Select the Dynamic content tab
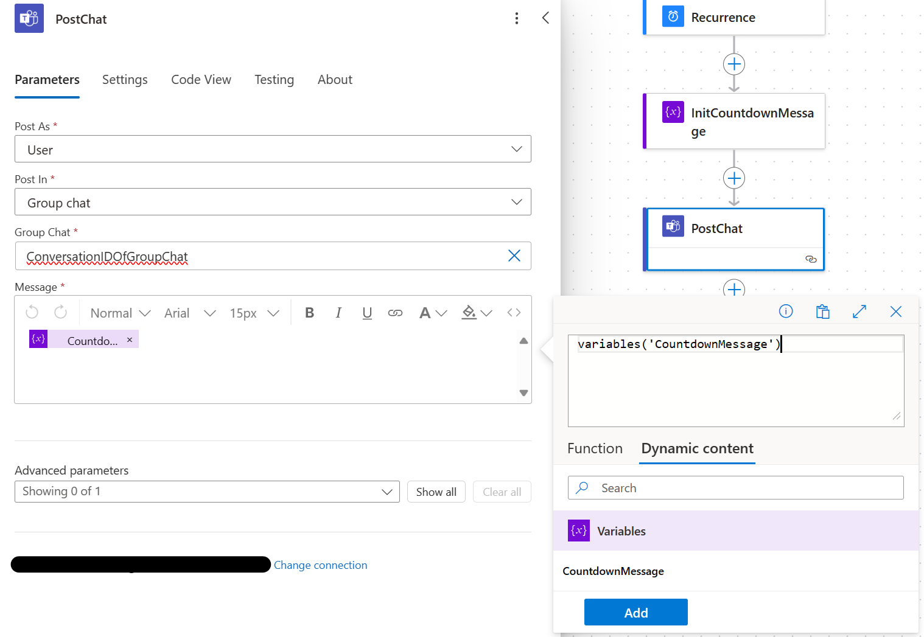Screen dimensions: 924x637 pos(697,448)
